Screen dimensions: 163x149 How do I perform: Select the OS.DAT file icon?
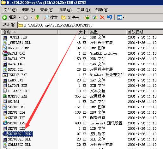5,102
